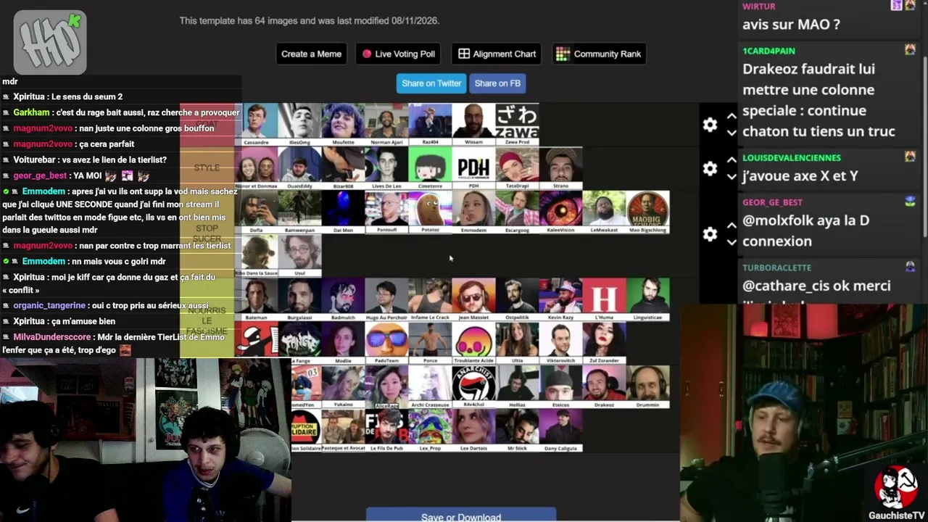Screen dimensions: 928x522
Task: Select the Le Fils De Pub image
Action: [386, 429]
